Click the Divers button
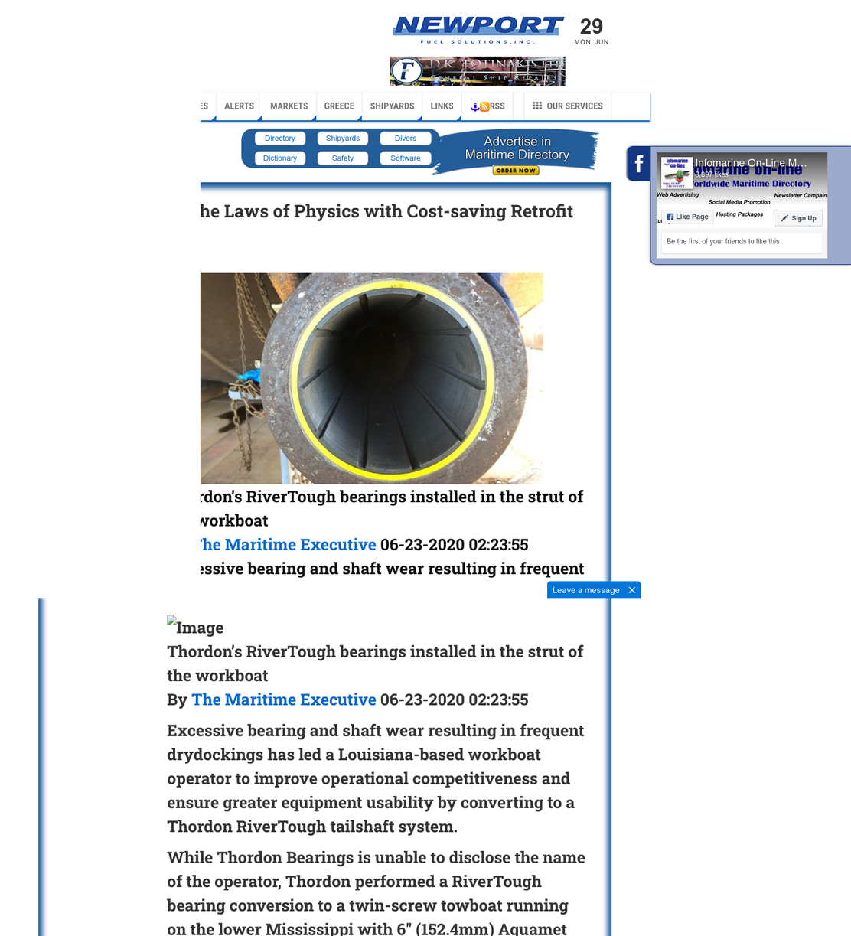 [406, 139]
